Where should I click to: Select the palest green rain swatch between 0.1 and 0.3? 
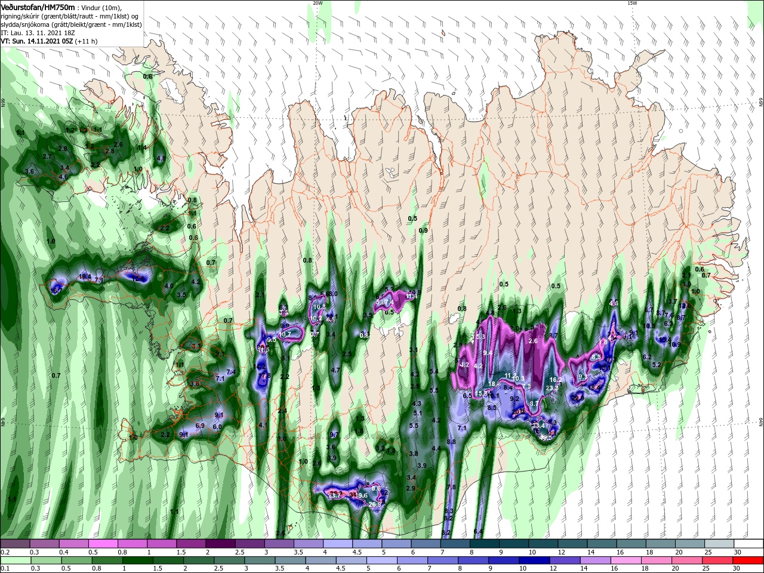click(x=15, y=560)
